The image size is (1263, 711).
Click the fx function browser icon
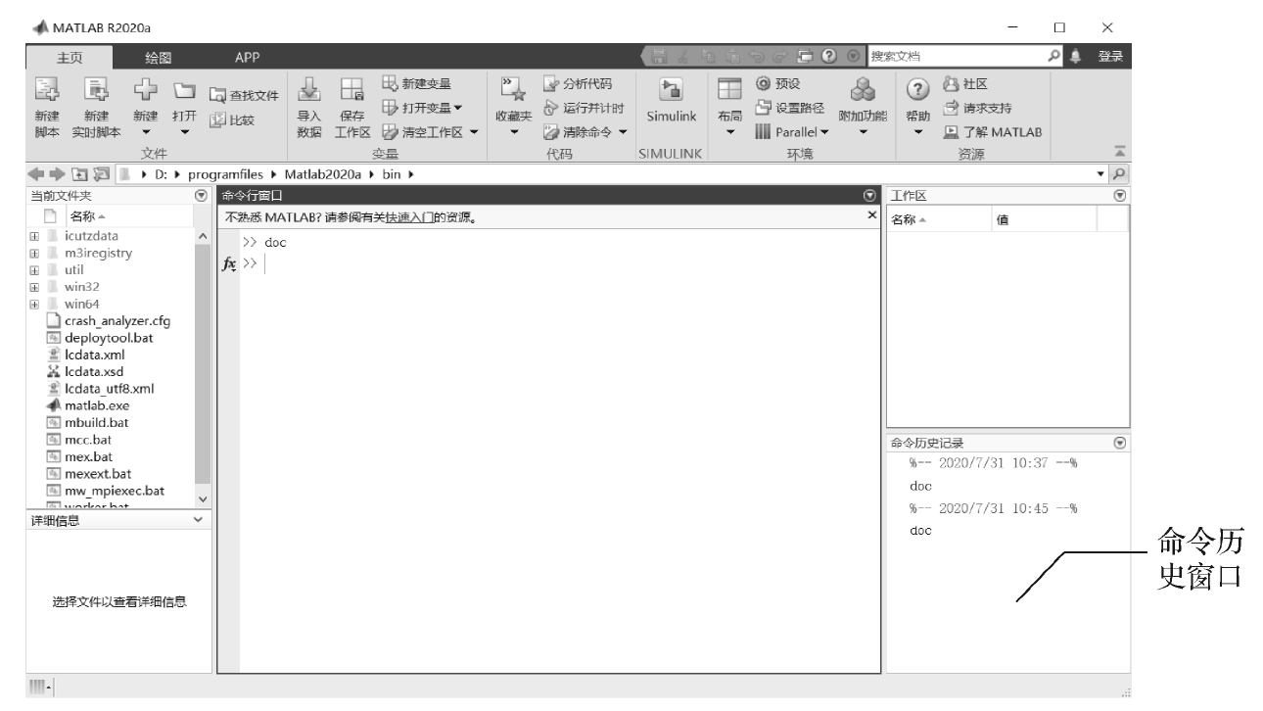228,263
